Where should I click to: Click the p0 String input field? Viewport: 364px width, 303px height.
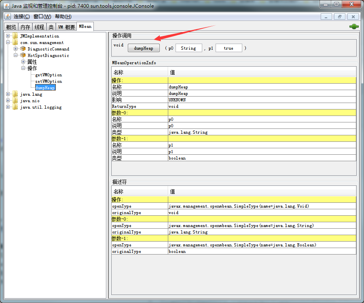[188, 48]
